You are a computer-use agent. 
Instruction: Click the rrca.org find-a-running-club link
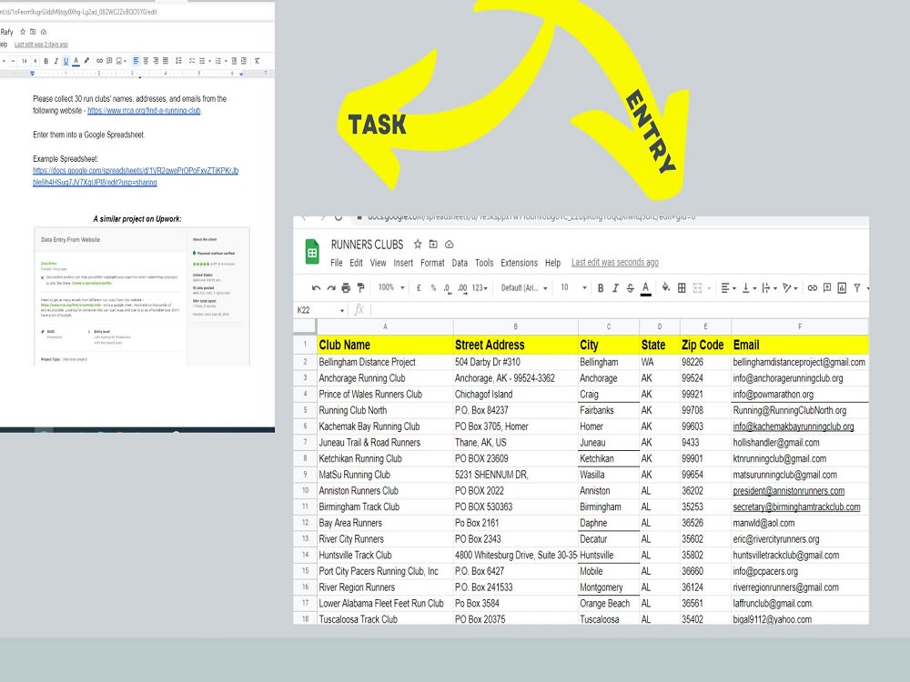pyautogui.click(x=144, y=110)
